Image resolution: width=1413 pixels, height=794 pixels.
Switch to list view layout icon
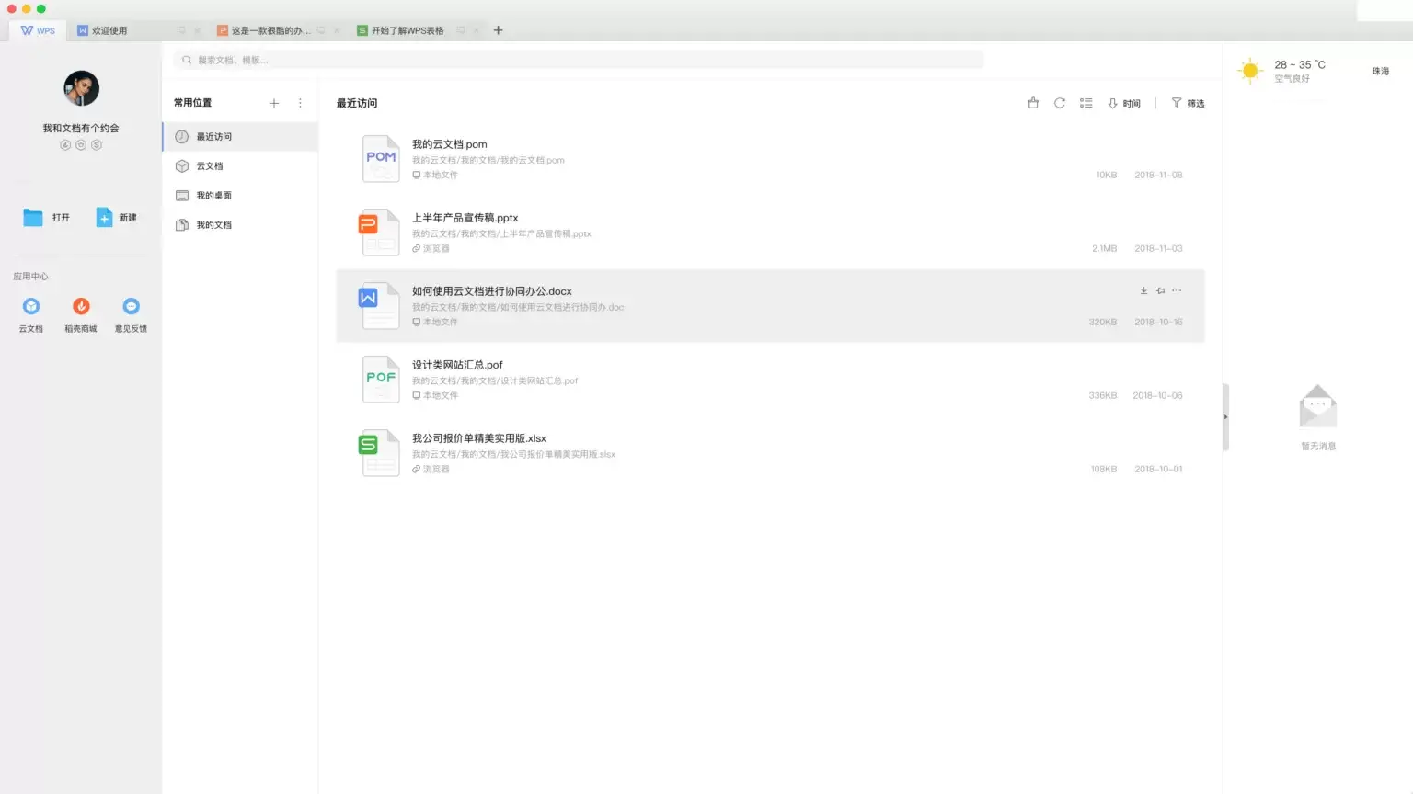[x=1086, y=103]
